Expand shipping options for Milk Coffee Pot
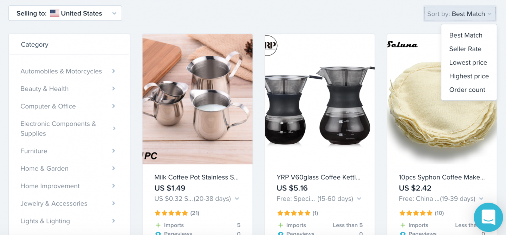 coord(237,199)
